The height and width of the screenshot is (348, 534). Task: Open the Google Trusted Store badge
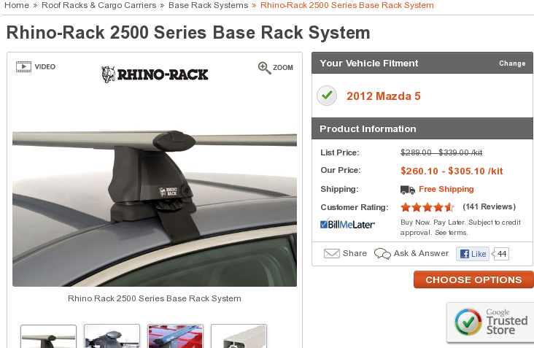click(490, 322)
